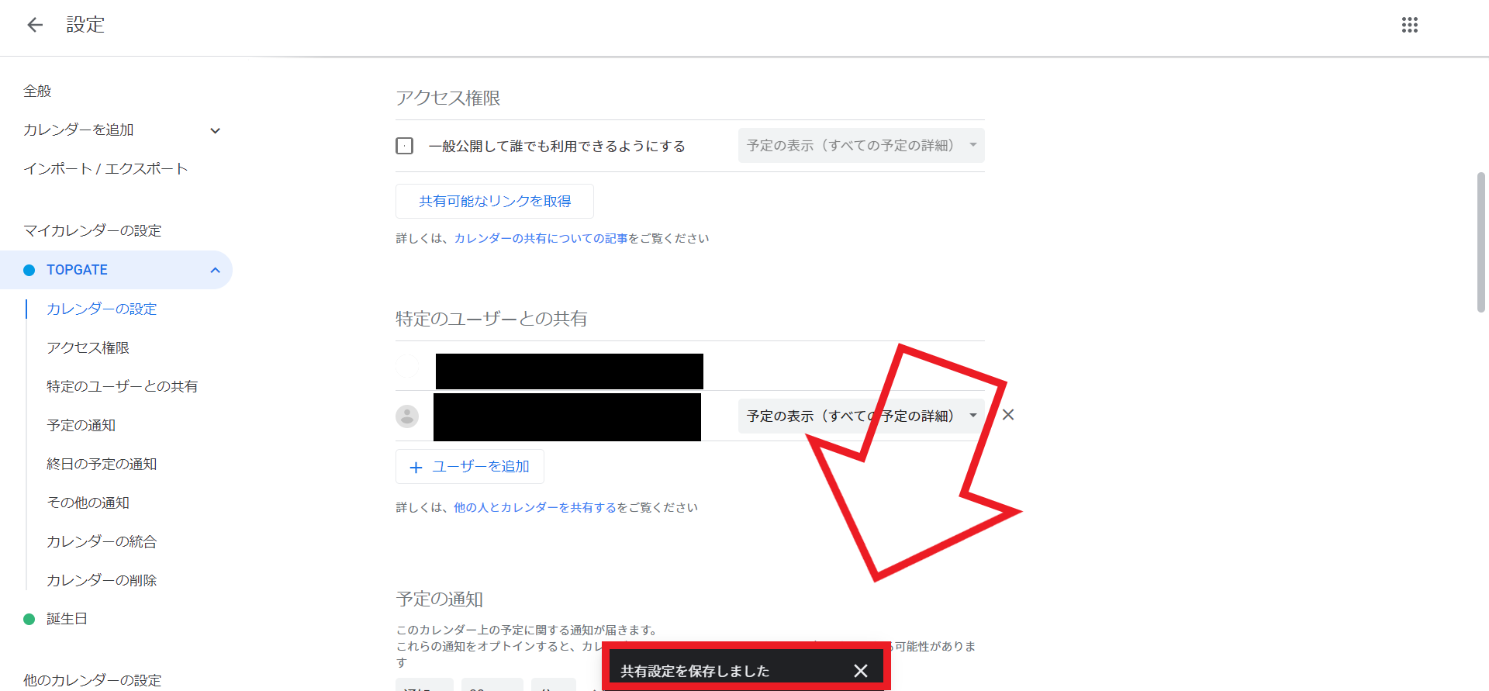Click the マイカレンダーの設定 heading
The height and width of the screenshot is (691, 1489).
[x=92, y=230]
